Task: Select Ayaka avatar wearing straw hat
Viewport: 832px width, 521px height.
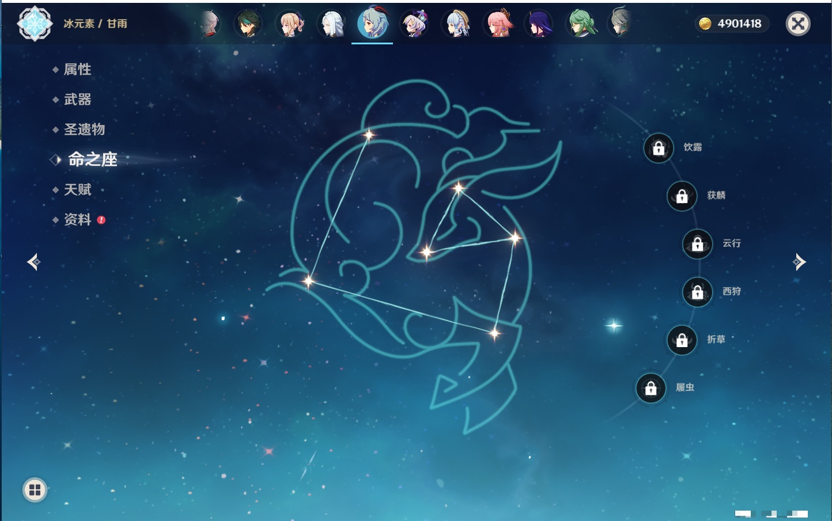Action: [456, 24]
